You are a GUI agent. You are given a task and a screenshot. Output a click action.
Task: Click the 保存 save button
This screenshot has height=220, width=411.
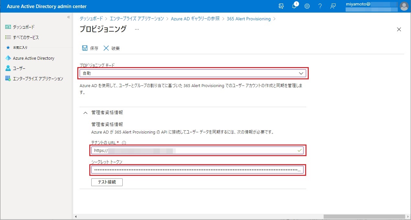90,48
